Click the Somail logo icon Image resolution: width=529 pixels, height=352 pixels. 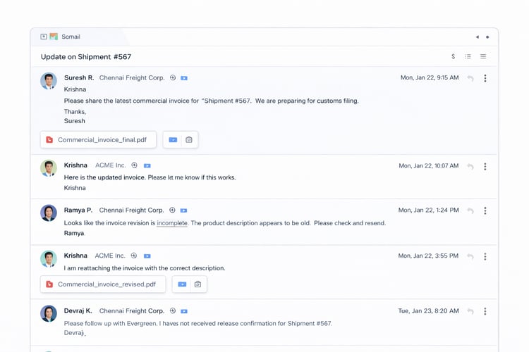click(x=54, y=37)
